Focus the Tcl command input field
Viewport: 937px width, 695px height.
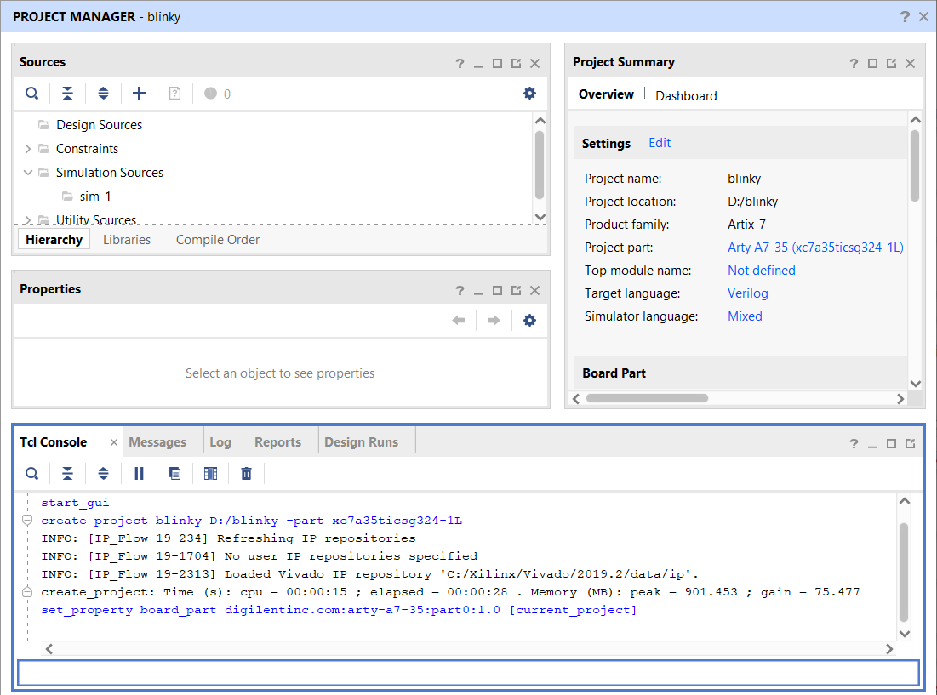468,673
